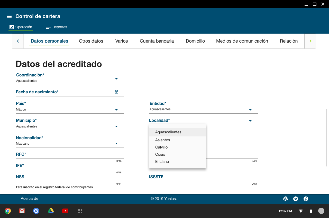Open the hamburger navigation menu

coord(9,16)
